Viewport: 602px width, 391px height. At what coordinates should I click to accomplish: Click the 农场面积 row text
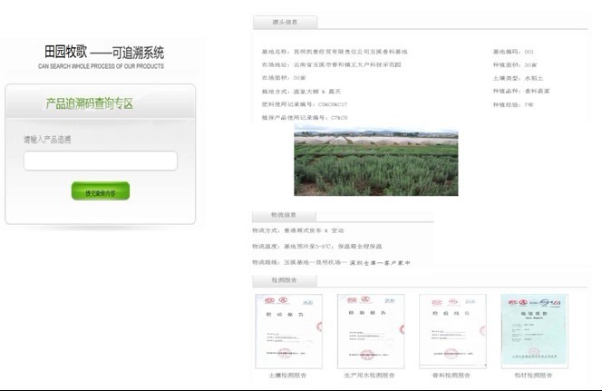click(x=284, y=78)
